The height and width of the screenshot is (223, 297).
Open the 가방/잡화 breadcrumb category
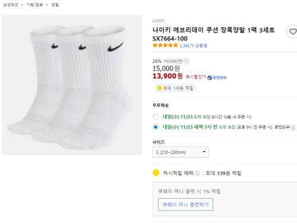pyautogui.click(x=34, y=5)
